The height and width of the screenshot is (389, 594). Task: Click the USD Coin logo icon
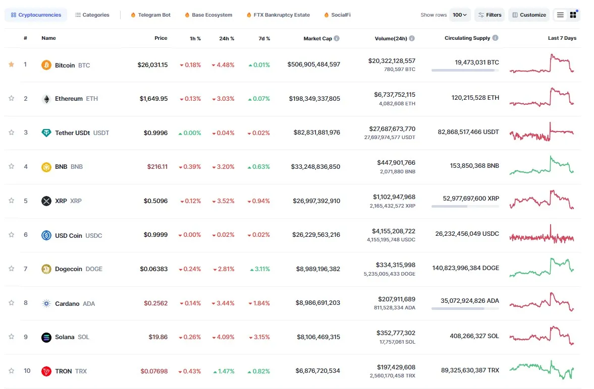[x=46, y=235]
